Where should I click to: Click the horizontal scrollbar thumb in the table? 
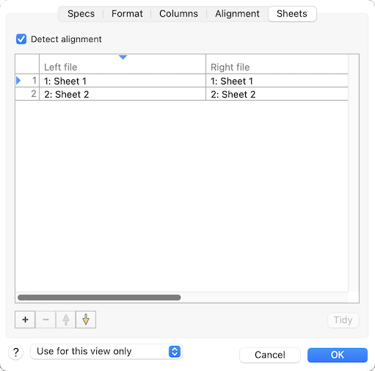tap(99, 298)
